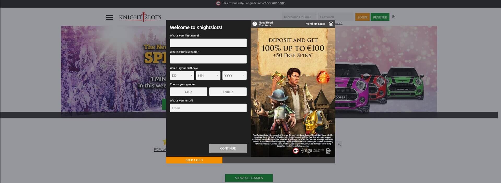Open the YYYY birthday year dropdown

234,76
